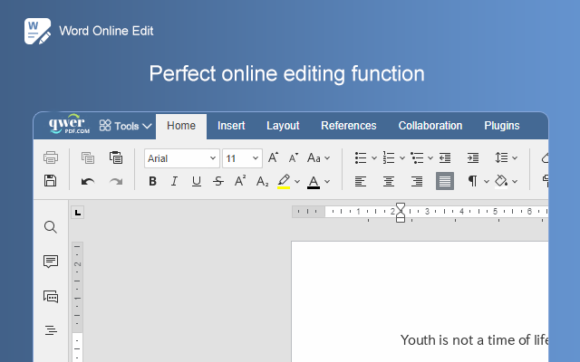Open the Tools menu
The image size is (580, 362).
click(125, 126)
